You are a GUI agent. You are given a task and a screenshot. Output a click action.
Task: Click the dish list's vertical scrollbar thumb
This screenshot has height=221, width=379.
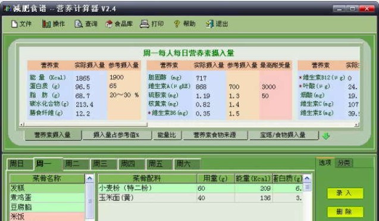(90, 201)
